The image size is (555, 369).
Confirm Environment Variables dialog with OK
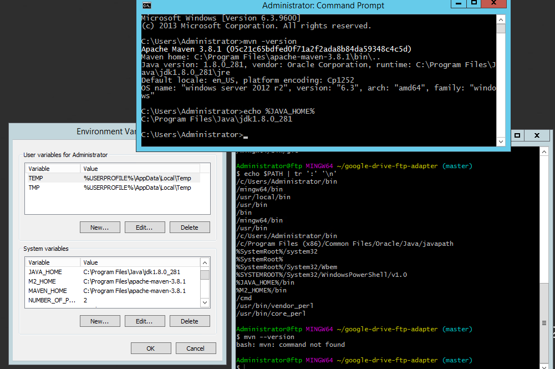151,348
